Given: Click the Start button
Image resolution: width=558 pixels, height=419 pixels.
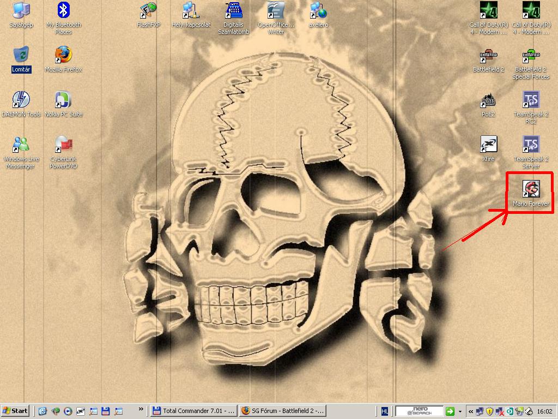Looking at the screenshot, I should coord(15,411).
